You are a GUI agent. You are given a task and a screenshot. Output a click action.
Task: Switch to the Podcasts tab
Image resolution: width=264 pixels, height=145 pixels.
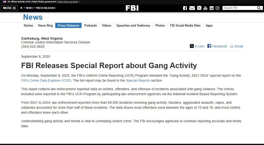tap(90, 25)
